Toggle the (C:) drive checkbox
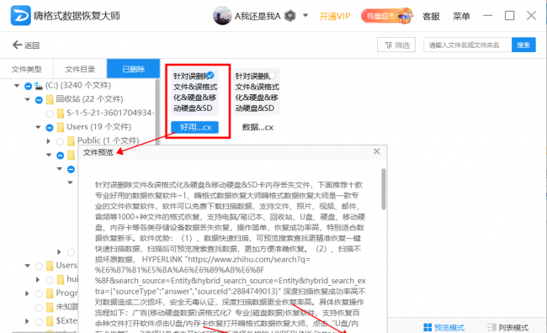The width and height of the screenshot is (547, 333). tap(29, 86)
